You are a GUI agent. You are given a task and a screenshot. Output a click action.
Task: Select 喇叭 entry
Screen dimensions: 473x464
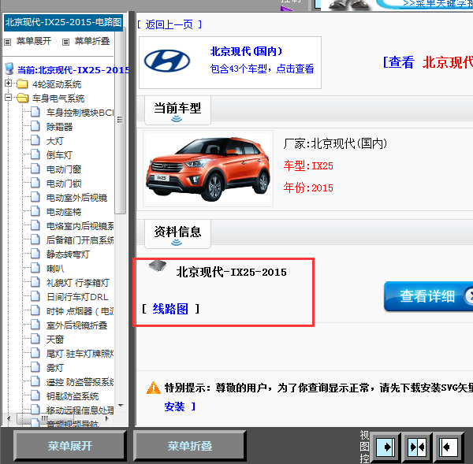click(x=55, y=269)
